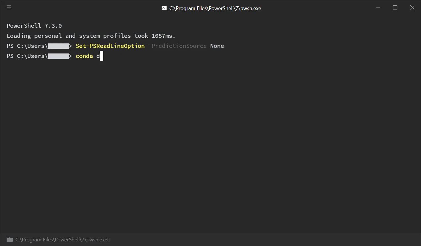The height and width of the screenshot is (246, 421).
Task: Click the 'PowerShell 7.3.0' version line
Action: pyautogui.click(x=34, y=26)
